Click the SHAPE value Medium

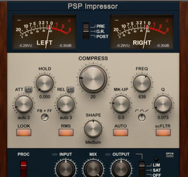click(93, 142)
